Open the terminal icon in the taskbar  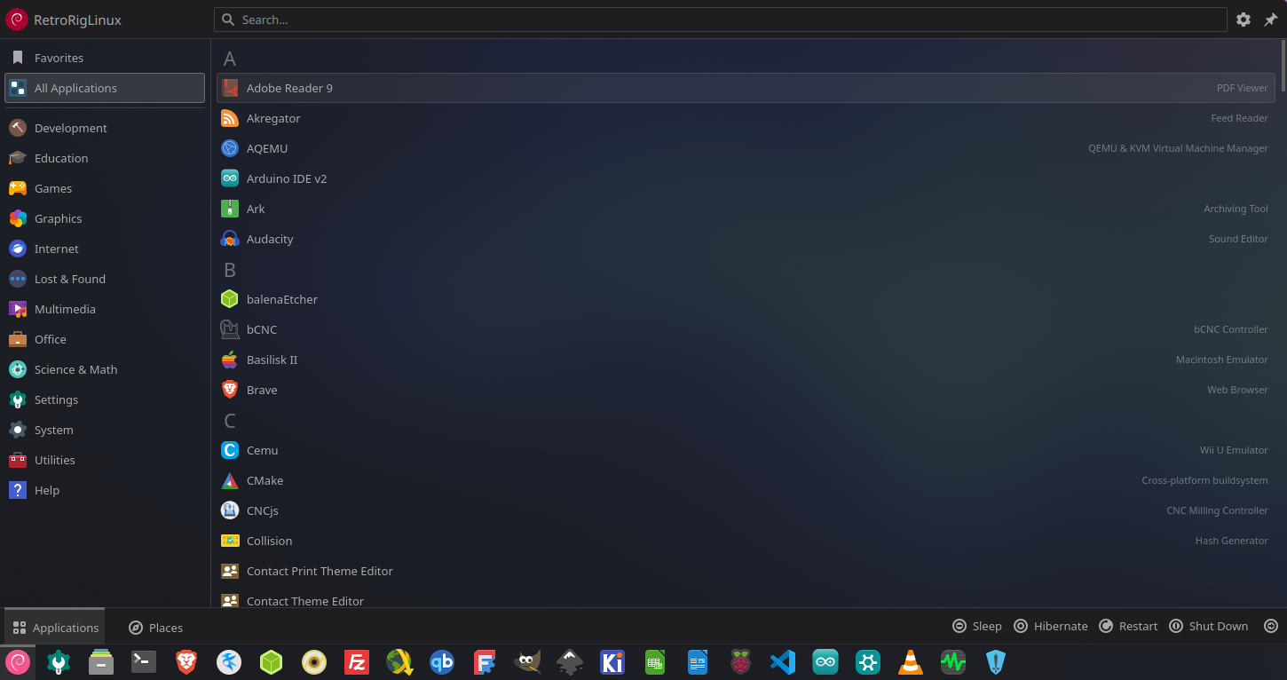coord(144,662)
